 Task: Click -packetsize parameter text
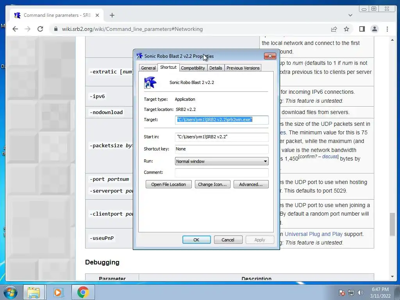(111, 146)
